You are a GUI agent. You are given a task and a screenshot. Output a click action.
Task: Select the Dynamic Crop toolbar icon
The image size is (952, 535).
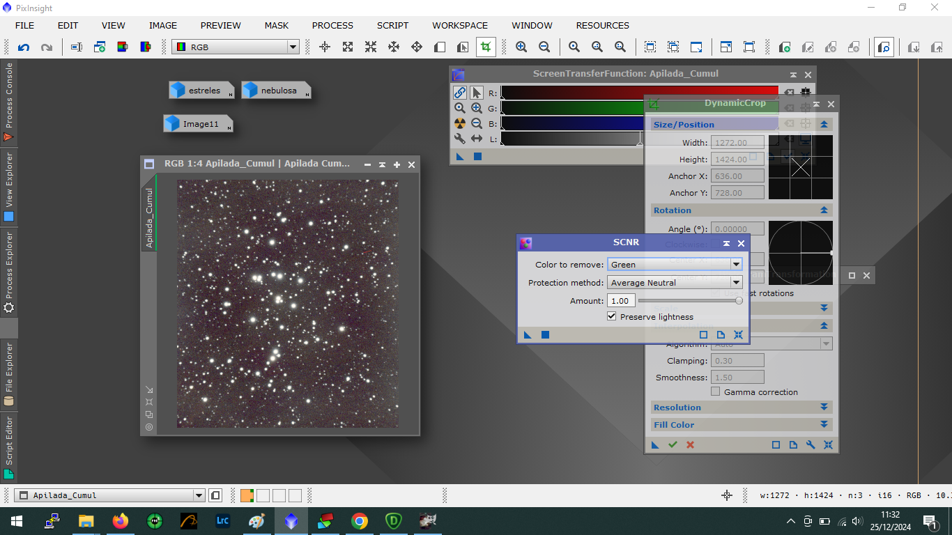[486, 47]
